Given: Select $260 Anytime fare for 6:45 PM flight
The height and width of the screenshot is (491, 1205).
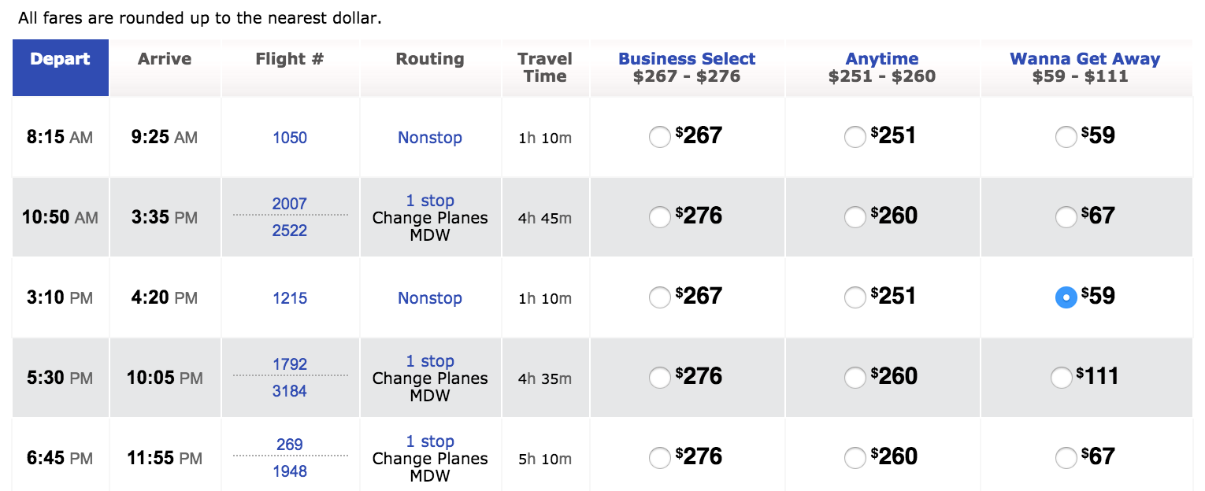Looking at the screenshot, I should tap(855, 459).
